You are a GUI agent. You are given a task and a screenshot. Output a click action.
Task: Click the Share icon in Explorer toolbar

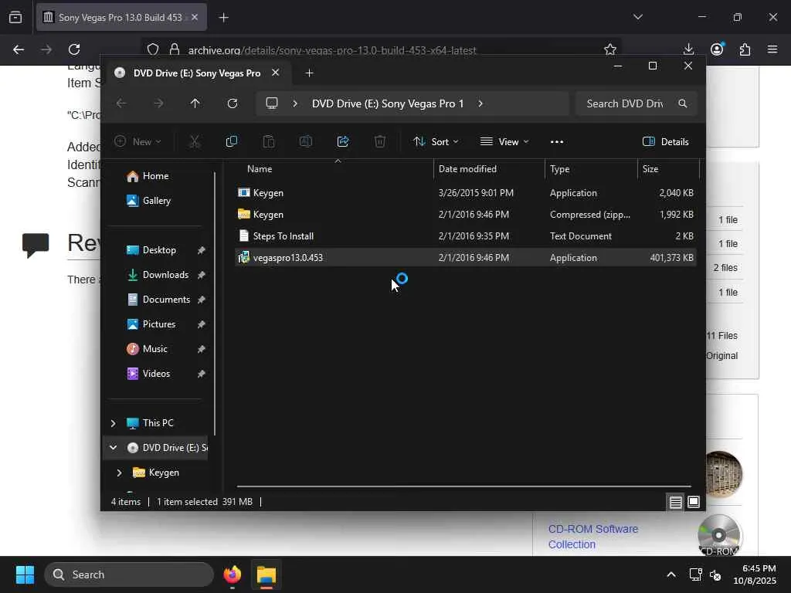click(343, 142)
